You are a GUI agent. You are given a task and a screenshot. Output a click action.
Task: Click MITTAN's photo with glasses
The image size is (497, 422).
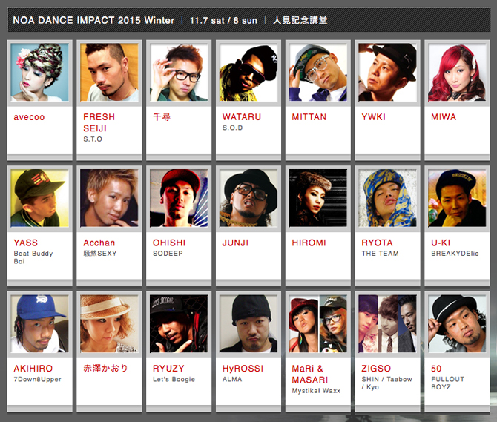point(318,72)
